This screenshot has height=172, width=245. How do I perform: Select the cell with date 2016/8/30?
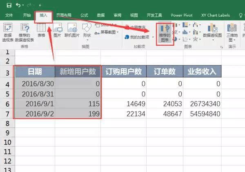(35, 84)
